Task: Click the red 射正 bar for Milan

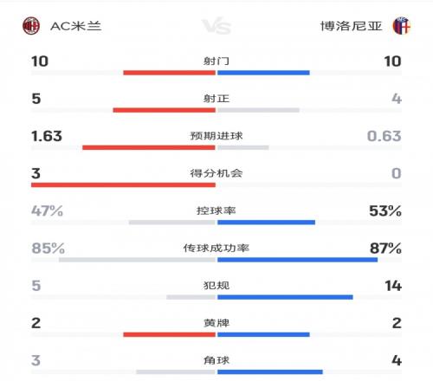Action: (165, 110)
